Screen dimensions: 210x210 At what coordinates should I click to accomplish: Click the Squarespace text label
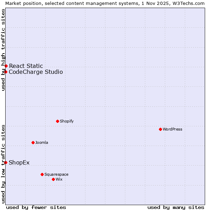click(x=56, y=174)
